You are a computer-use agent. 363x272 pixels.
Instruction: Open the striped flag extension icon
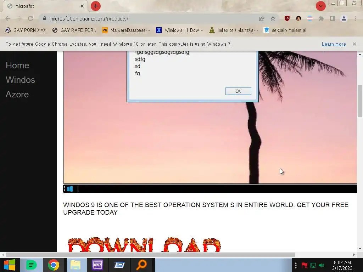(x=310, y=18)
